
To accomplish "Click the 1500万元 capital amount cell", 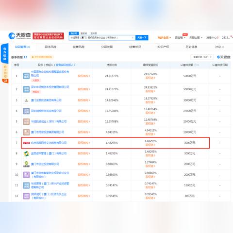I will pyautogui.click(x=189, y=185).
